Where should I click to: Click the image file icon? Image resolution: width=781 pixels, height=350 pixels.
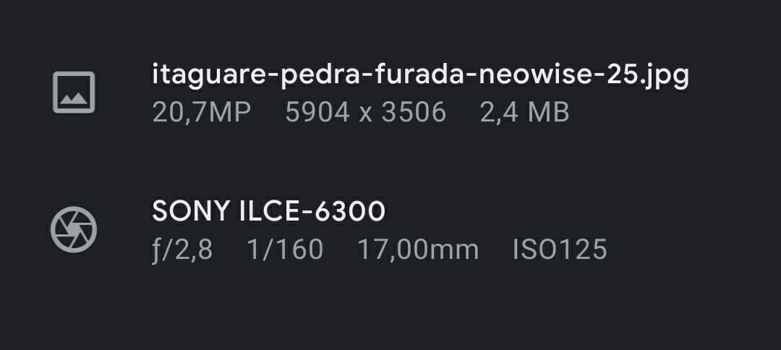point(74,92)
